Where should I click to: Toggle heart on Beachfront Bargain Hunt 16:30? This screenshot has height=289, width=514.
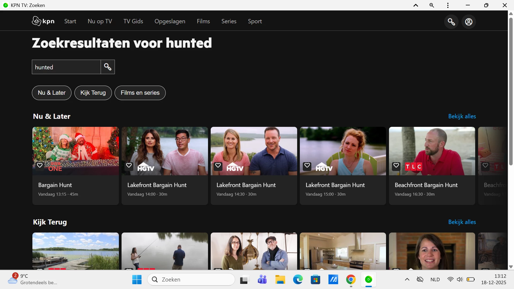tap(396, 165)
